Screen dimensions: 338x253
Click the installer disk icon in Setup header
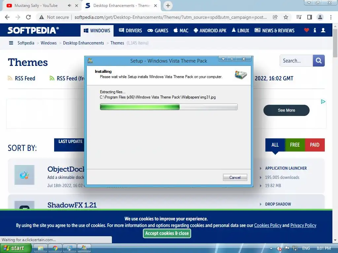pyautogui.click(x=241, y=75)
